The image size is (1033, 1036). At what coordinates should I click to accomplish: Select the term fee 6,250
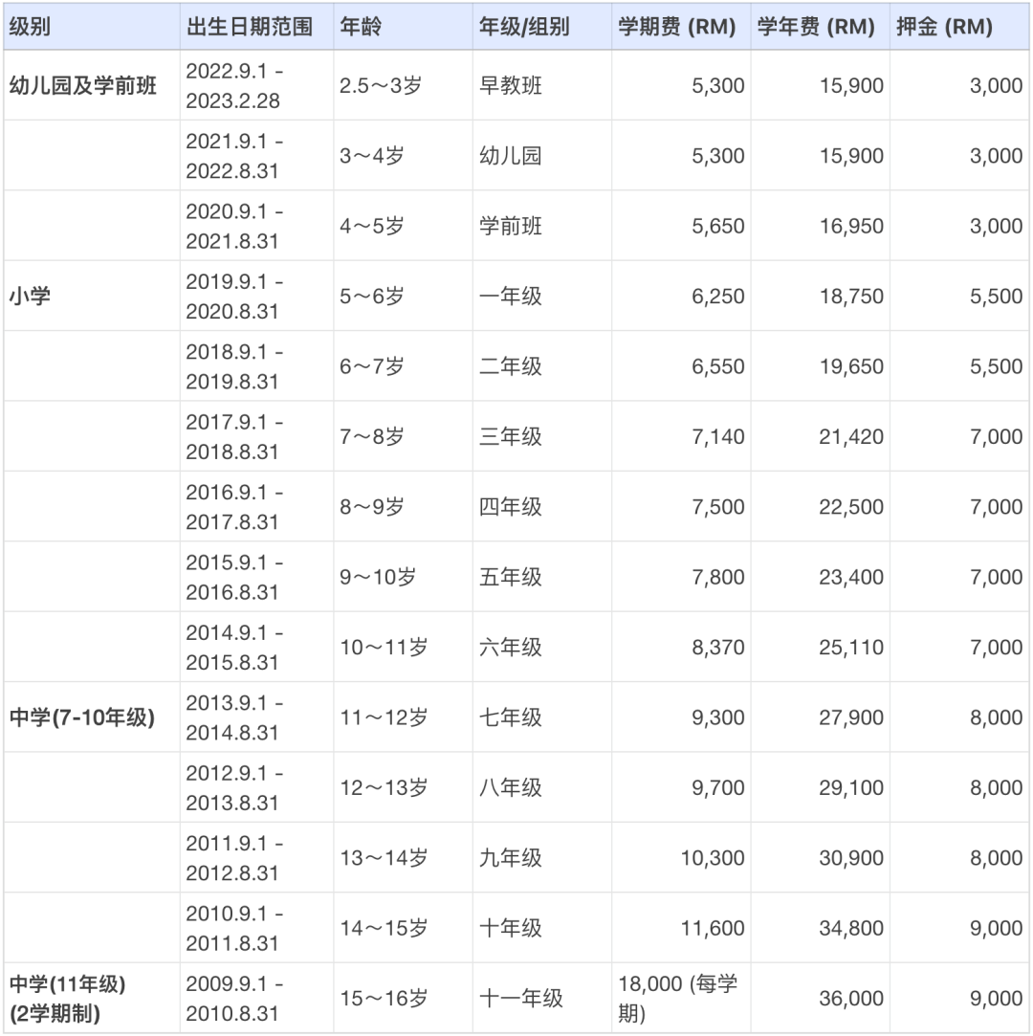point(681,296)
